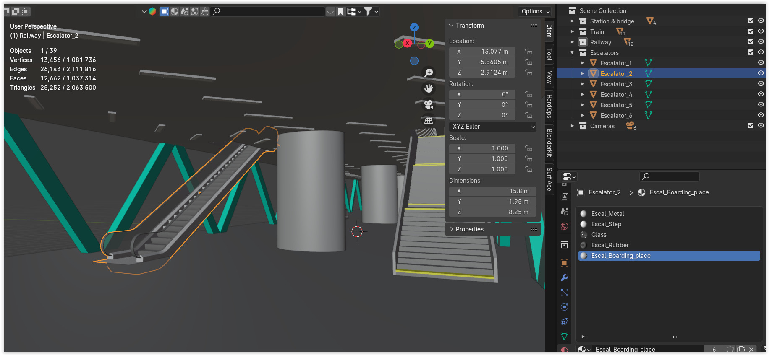This screenshot has width=769, height=355.
Task: Select Escalator_5 in the outliner
Action: coord(616,105)
